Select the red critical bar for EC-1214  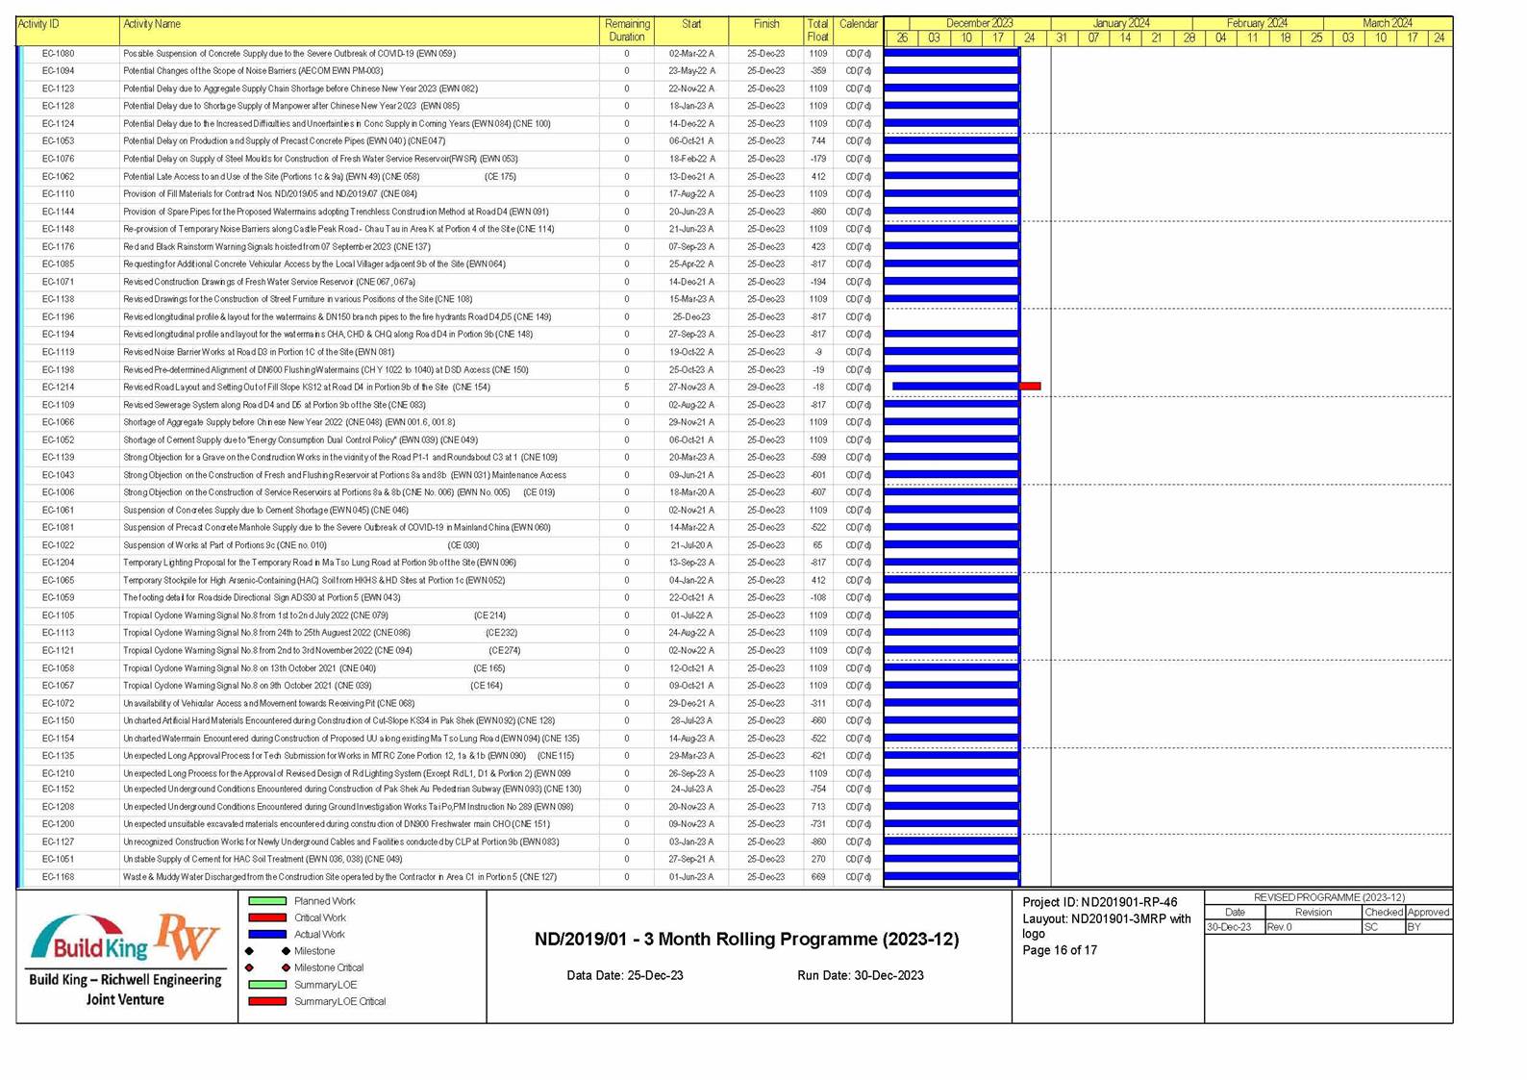(1030, 387)
